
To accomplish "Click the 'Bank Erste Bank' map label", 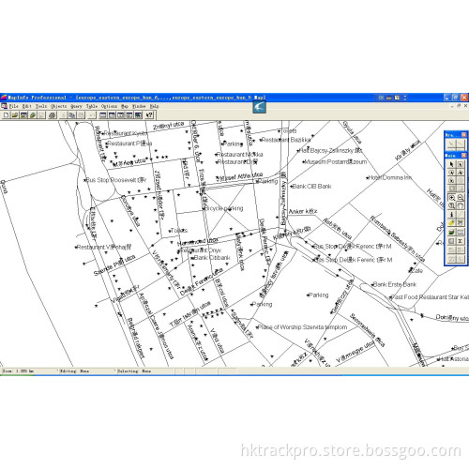I will click(395, 284).
